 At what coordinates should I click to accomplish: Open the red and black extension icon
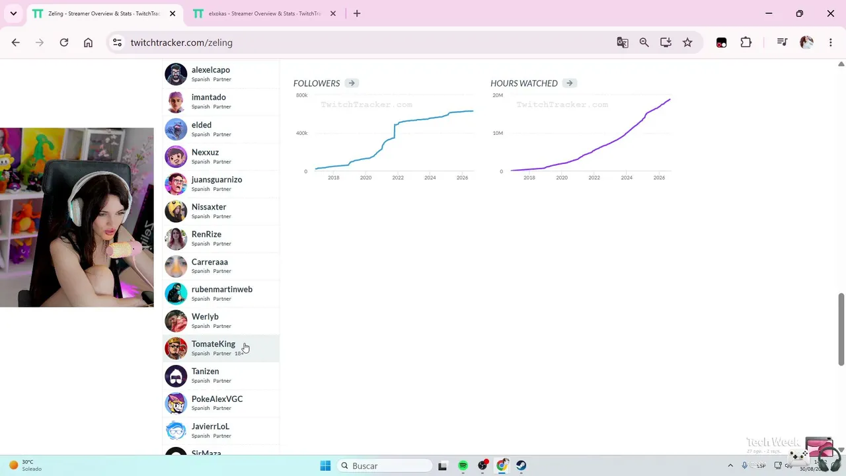pyautogui.click(x=722, y=42)
